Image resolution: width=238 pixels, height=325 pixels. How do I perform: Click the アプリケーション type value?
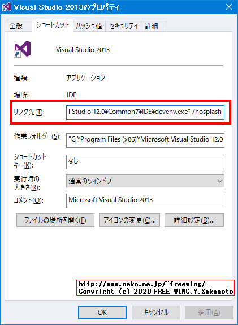[86, 78]
